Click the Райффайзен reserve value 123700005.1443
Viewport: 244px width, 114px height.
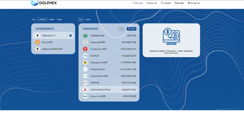click(128, 63)
